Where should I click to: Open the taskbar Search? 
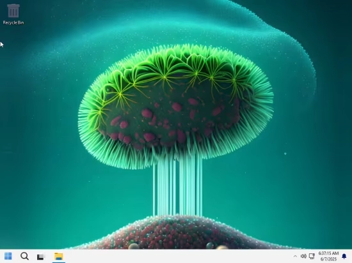pyautogui.click(x=24, y=256)
